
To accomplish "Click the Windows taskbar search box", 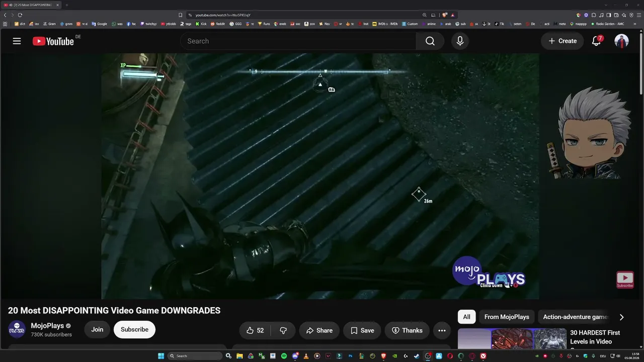I will (195, 356).
